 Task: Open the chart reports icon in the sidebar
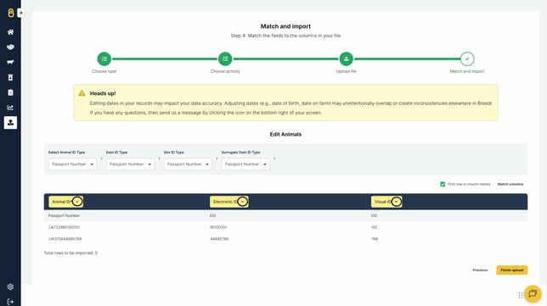pyautogui.click(x=10, y=107)
